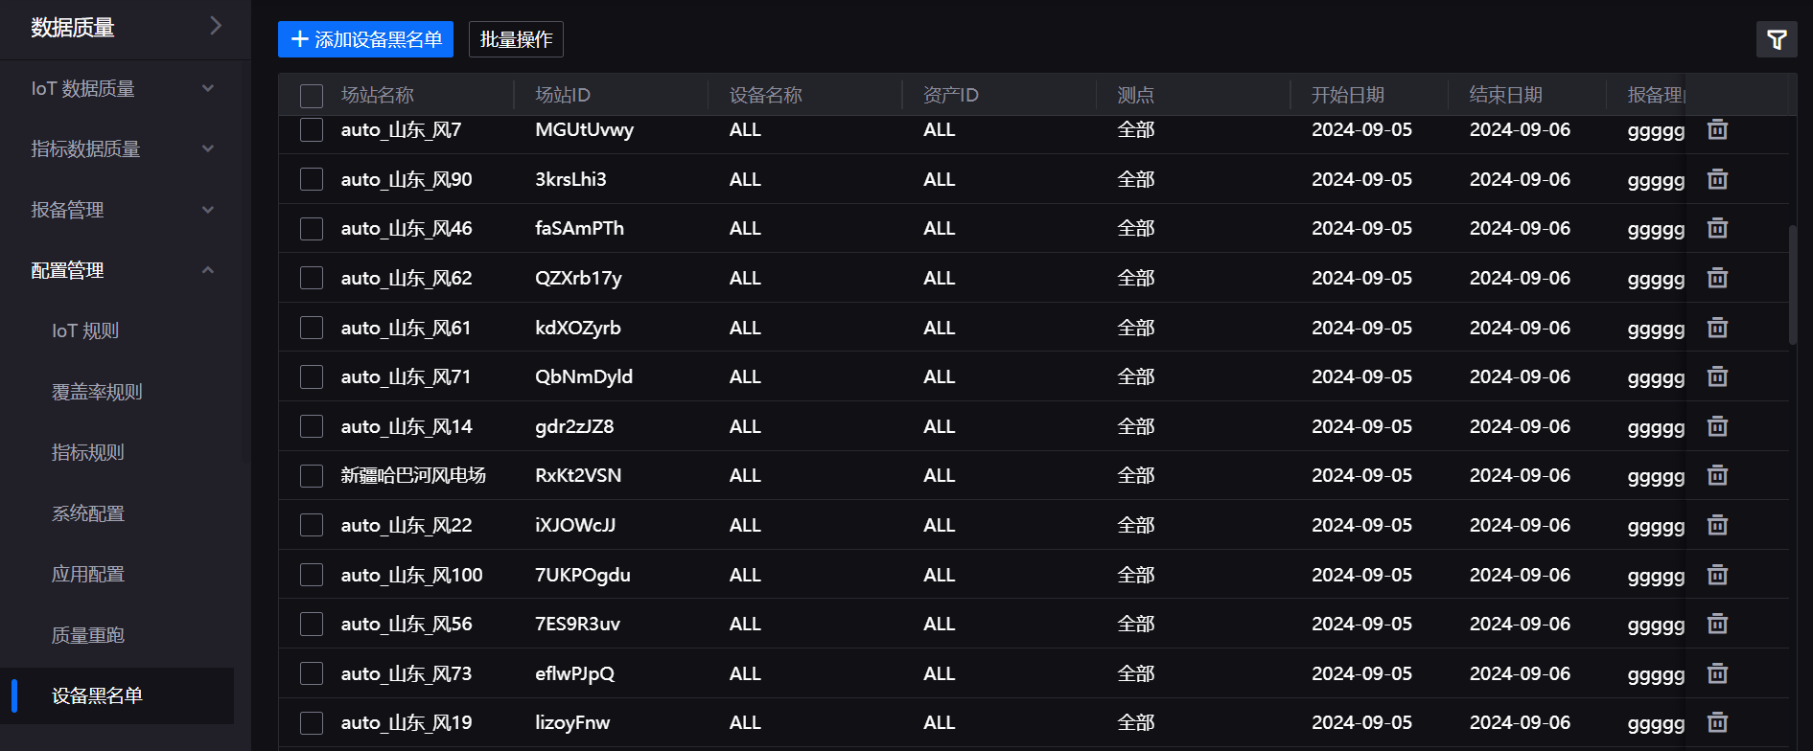
Task: Select the auto_山东_风56 row checkbox
Action: click(x=312, y=625)
